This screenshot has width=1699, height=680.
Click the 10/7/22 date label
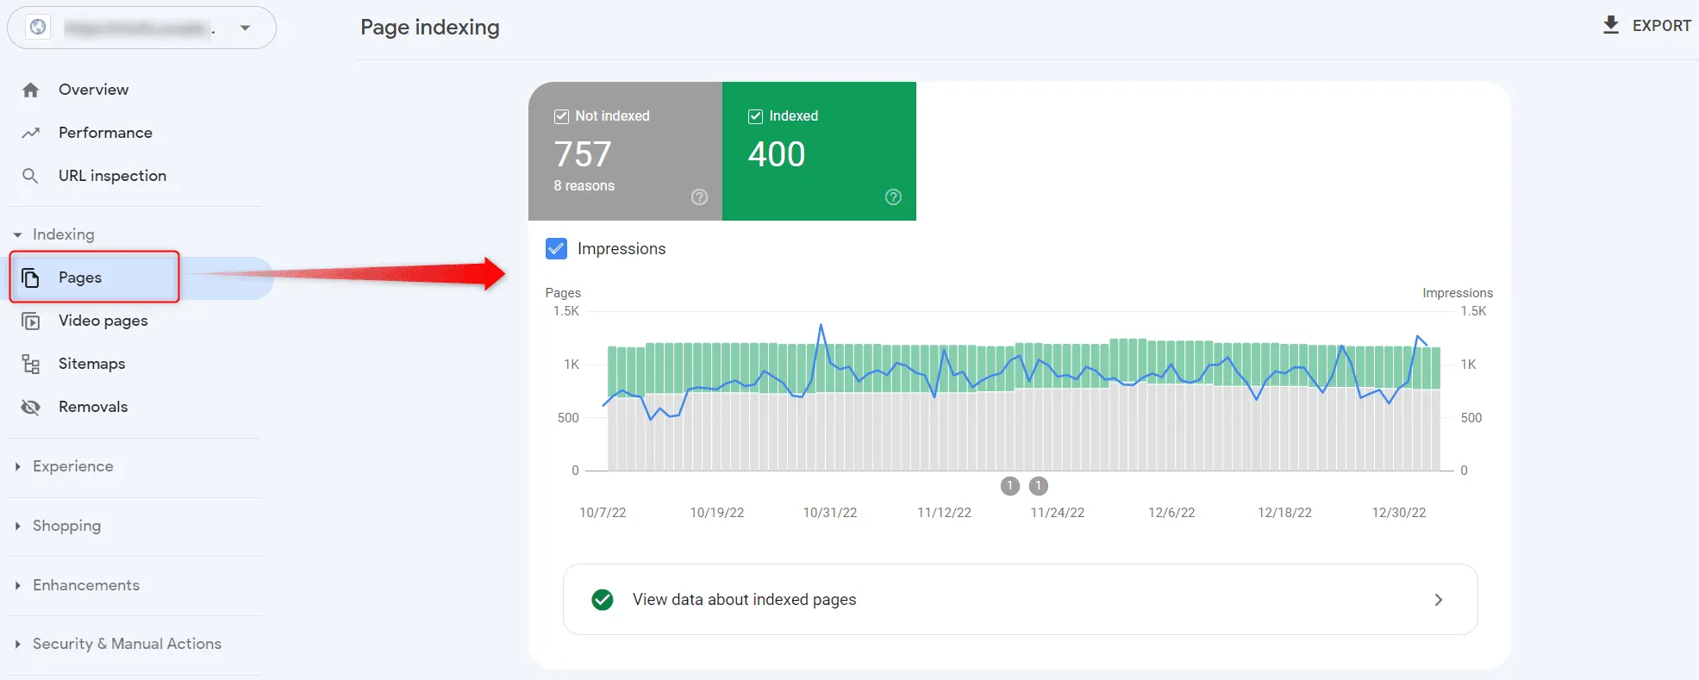(603, 513)
